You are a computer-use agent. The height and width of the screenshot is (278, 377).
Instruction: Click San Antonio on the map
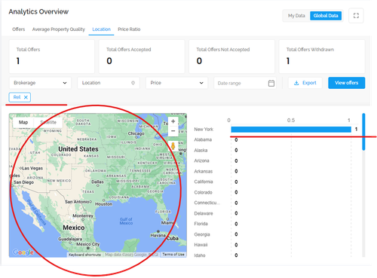[x=77, y=202]
